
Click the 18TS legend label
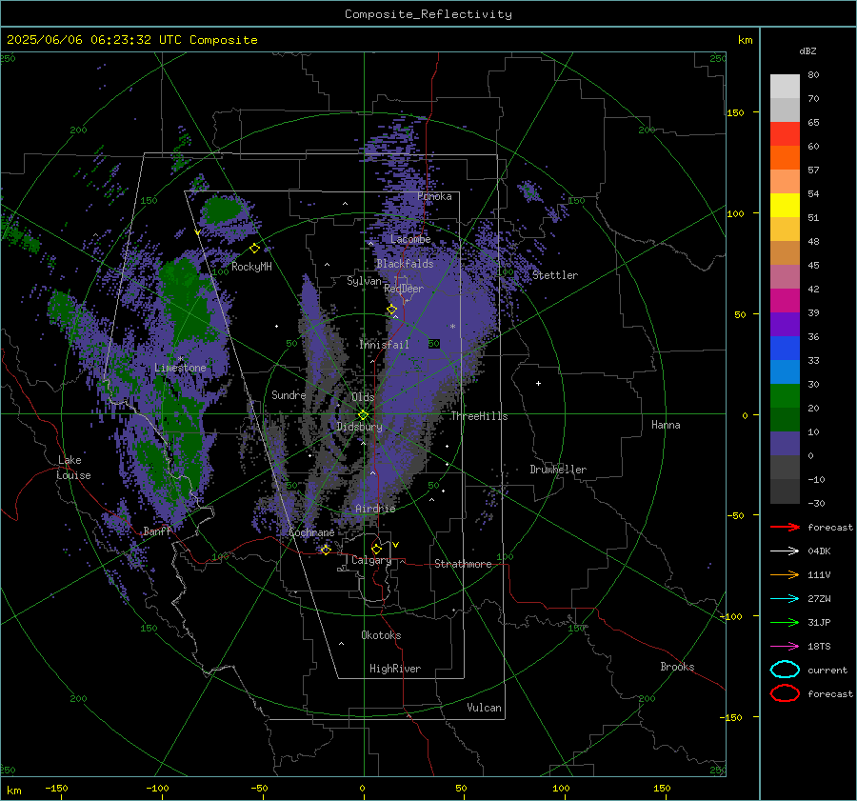tap(819, 647)
